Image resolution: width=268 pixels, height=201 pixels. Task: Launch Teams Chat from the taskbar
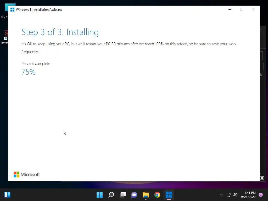(x=134, y=194)
